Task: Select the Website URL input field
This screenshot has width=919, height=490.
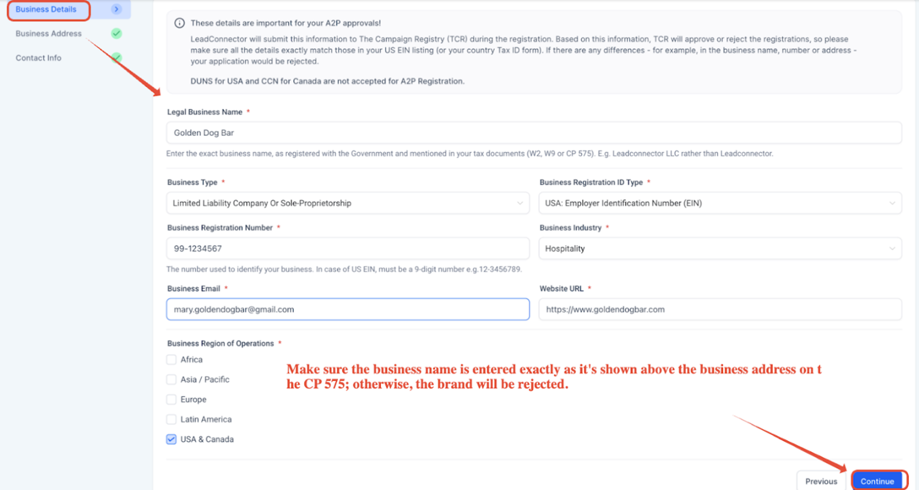Action: [x=720, y=309]
